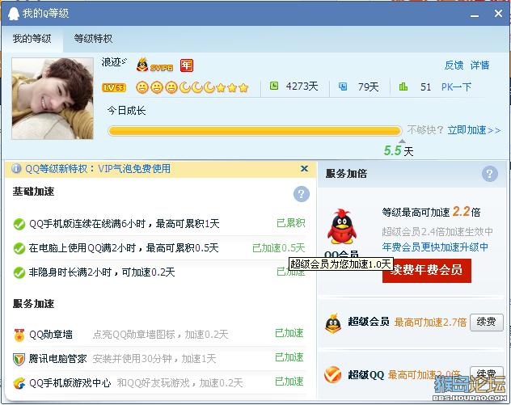The image size is (511, 405).
Task: Click the 超级QQ orange check icon
Action: [x=333, y=374]
